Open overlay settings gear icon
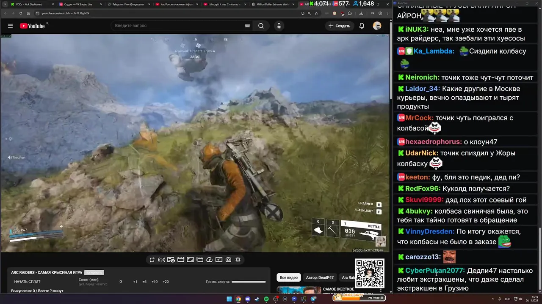This screenshot has height=304, width=542. pyautogui.click(x=238, y=260)
